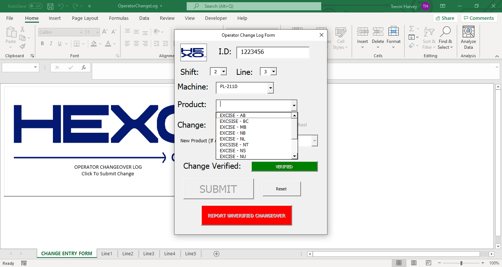Screen dimensions: 502x267
Task: Click the Delete cells icon
Action: pos(378,32)
